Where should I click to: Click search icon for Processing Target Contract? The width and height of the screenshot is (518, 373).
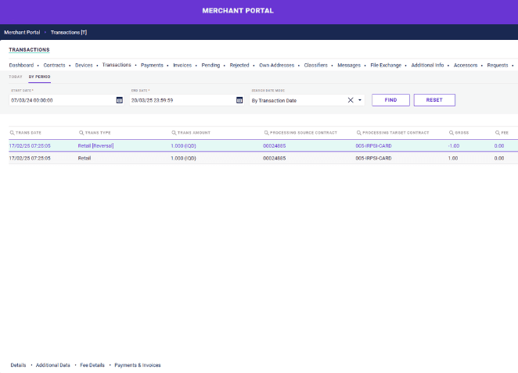(x=359, y=133)
